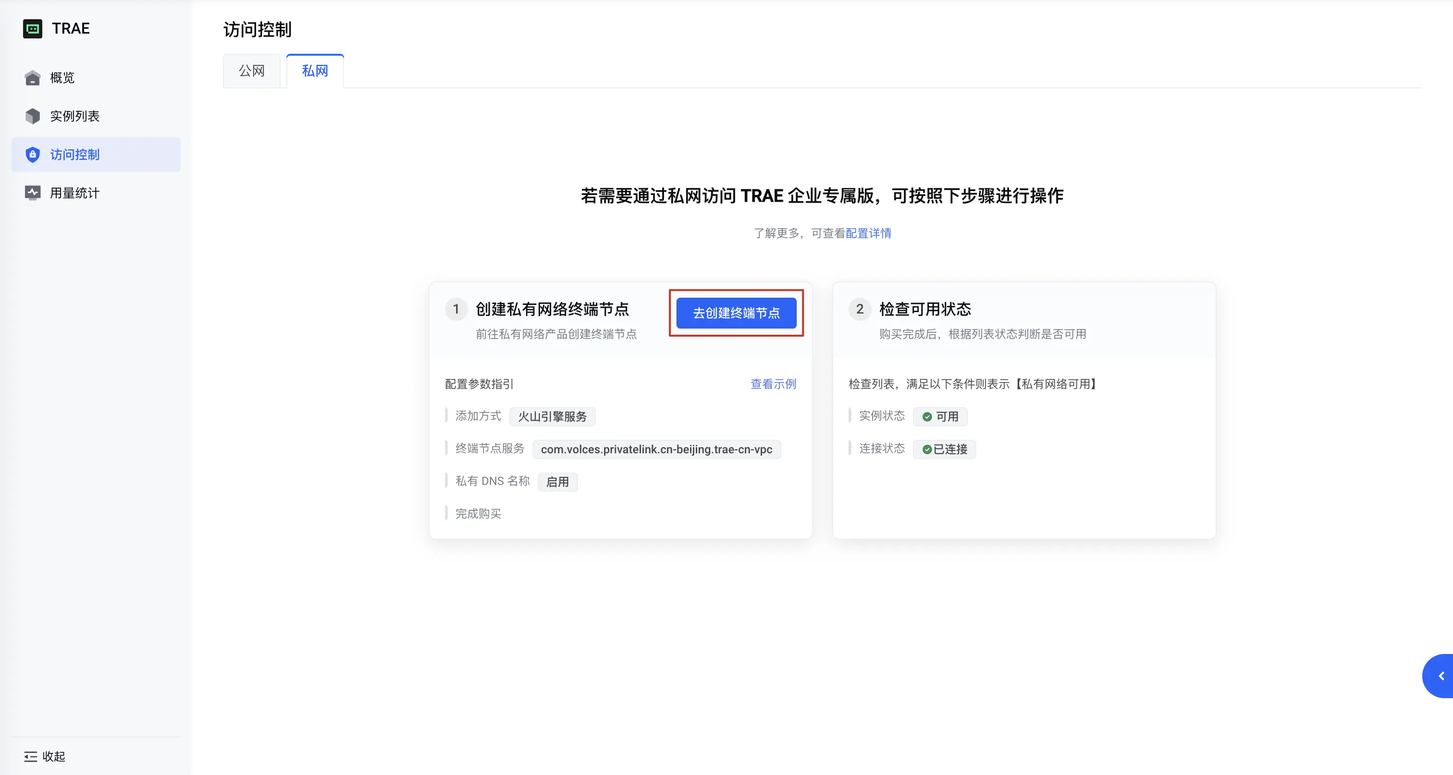Select the 私网 tab
This screenshot has height=775, width=1453.
pyautogui.click(x=315, y=71)
